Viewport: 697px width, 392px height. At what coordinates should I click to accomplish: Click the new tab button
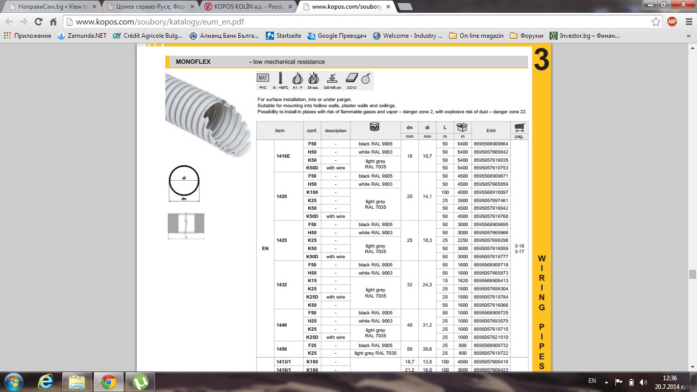click(x=405, y=7)
